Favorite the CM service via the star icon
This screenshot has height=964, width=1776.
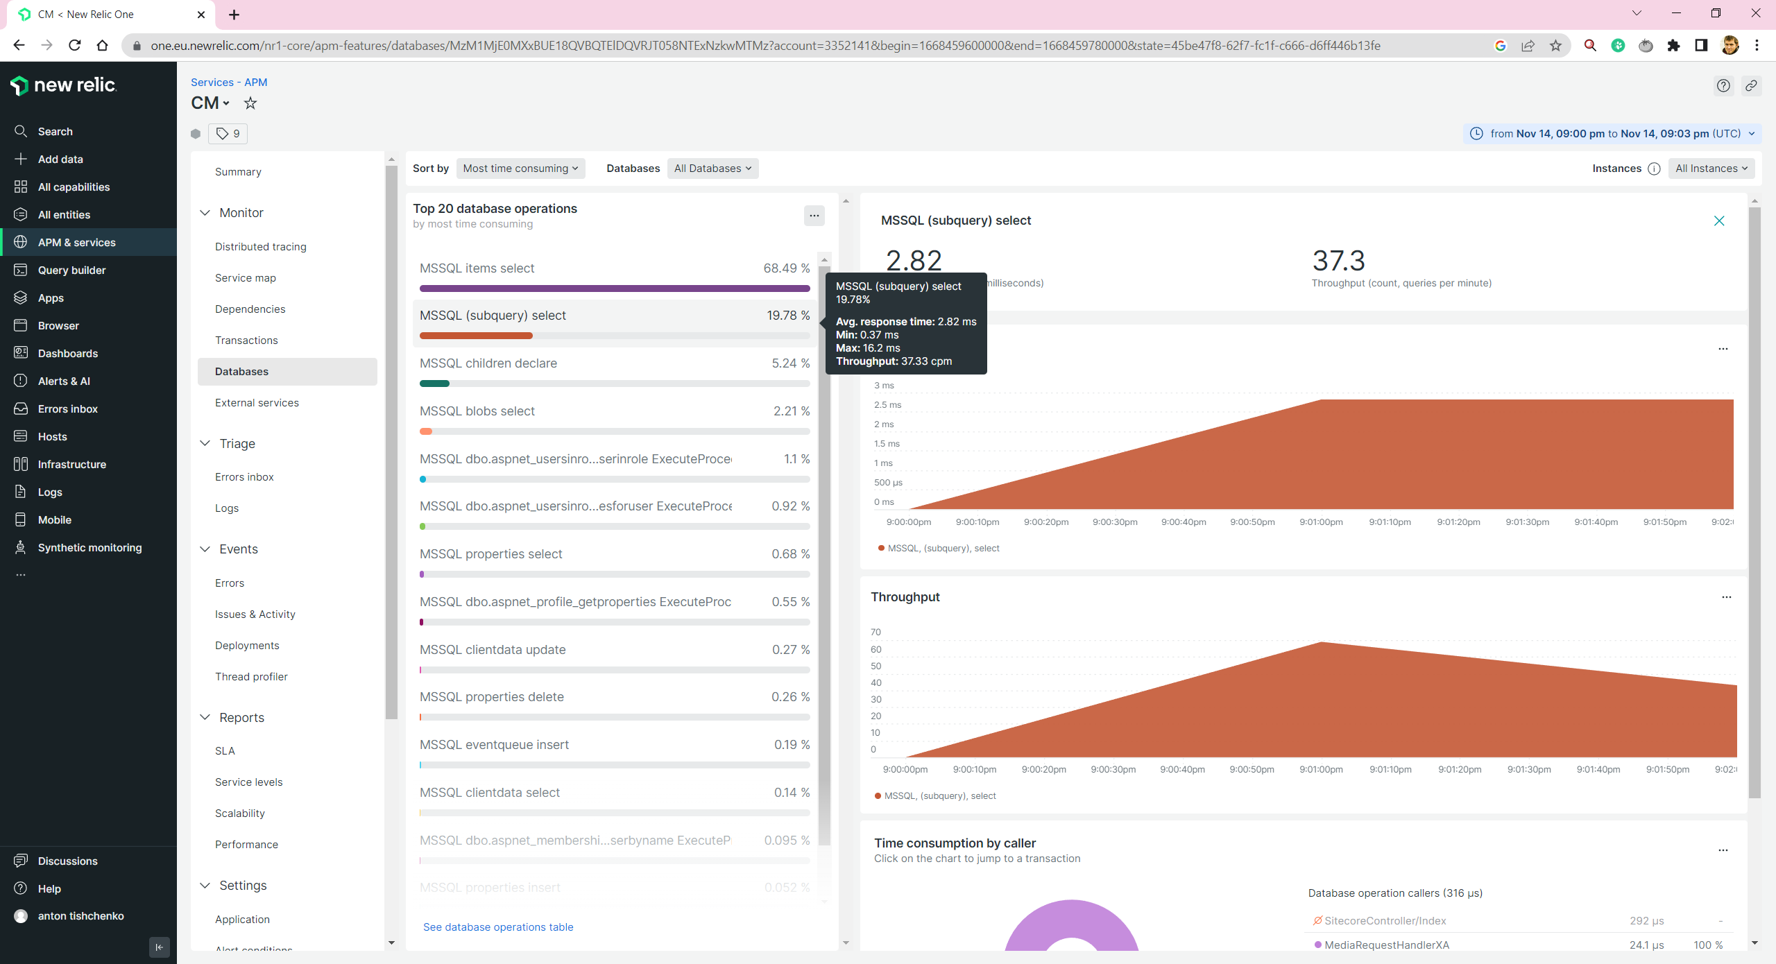point(250,103)
